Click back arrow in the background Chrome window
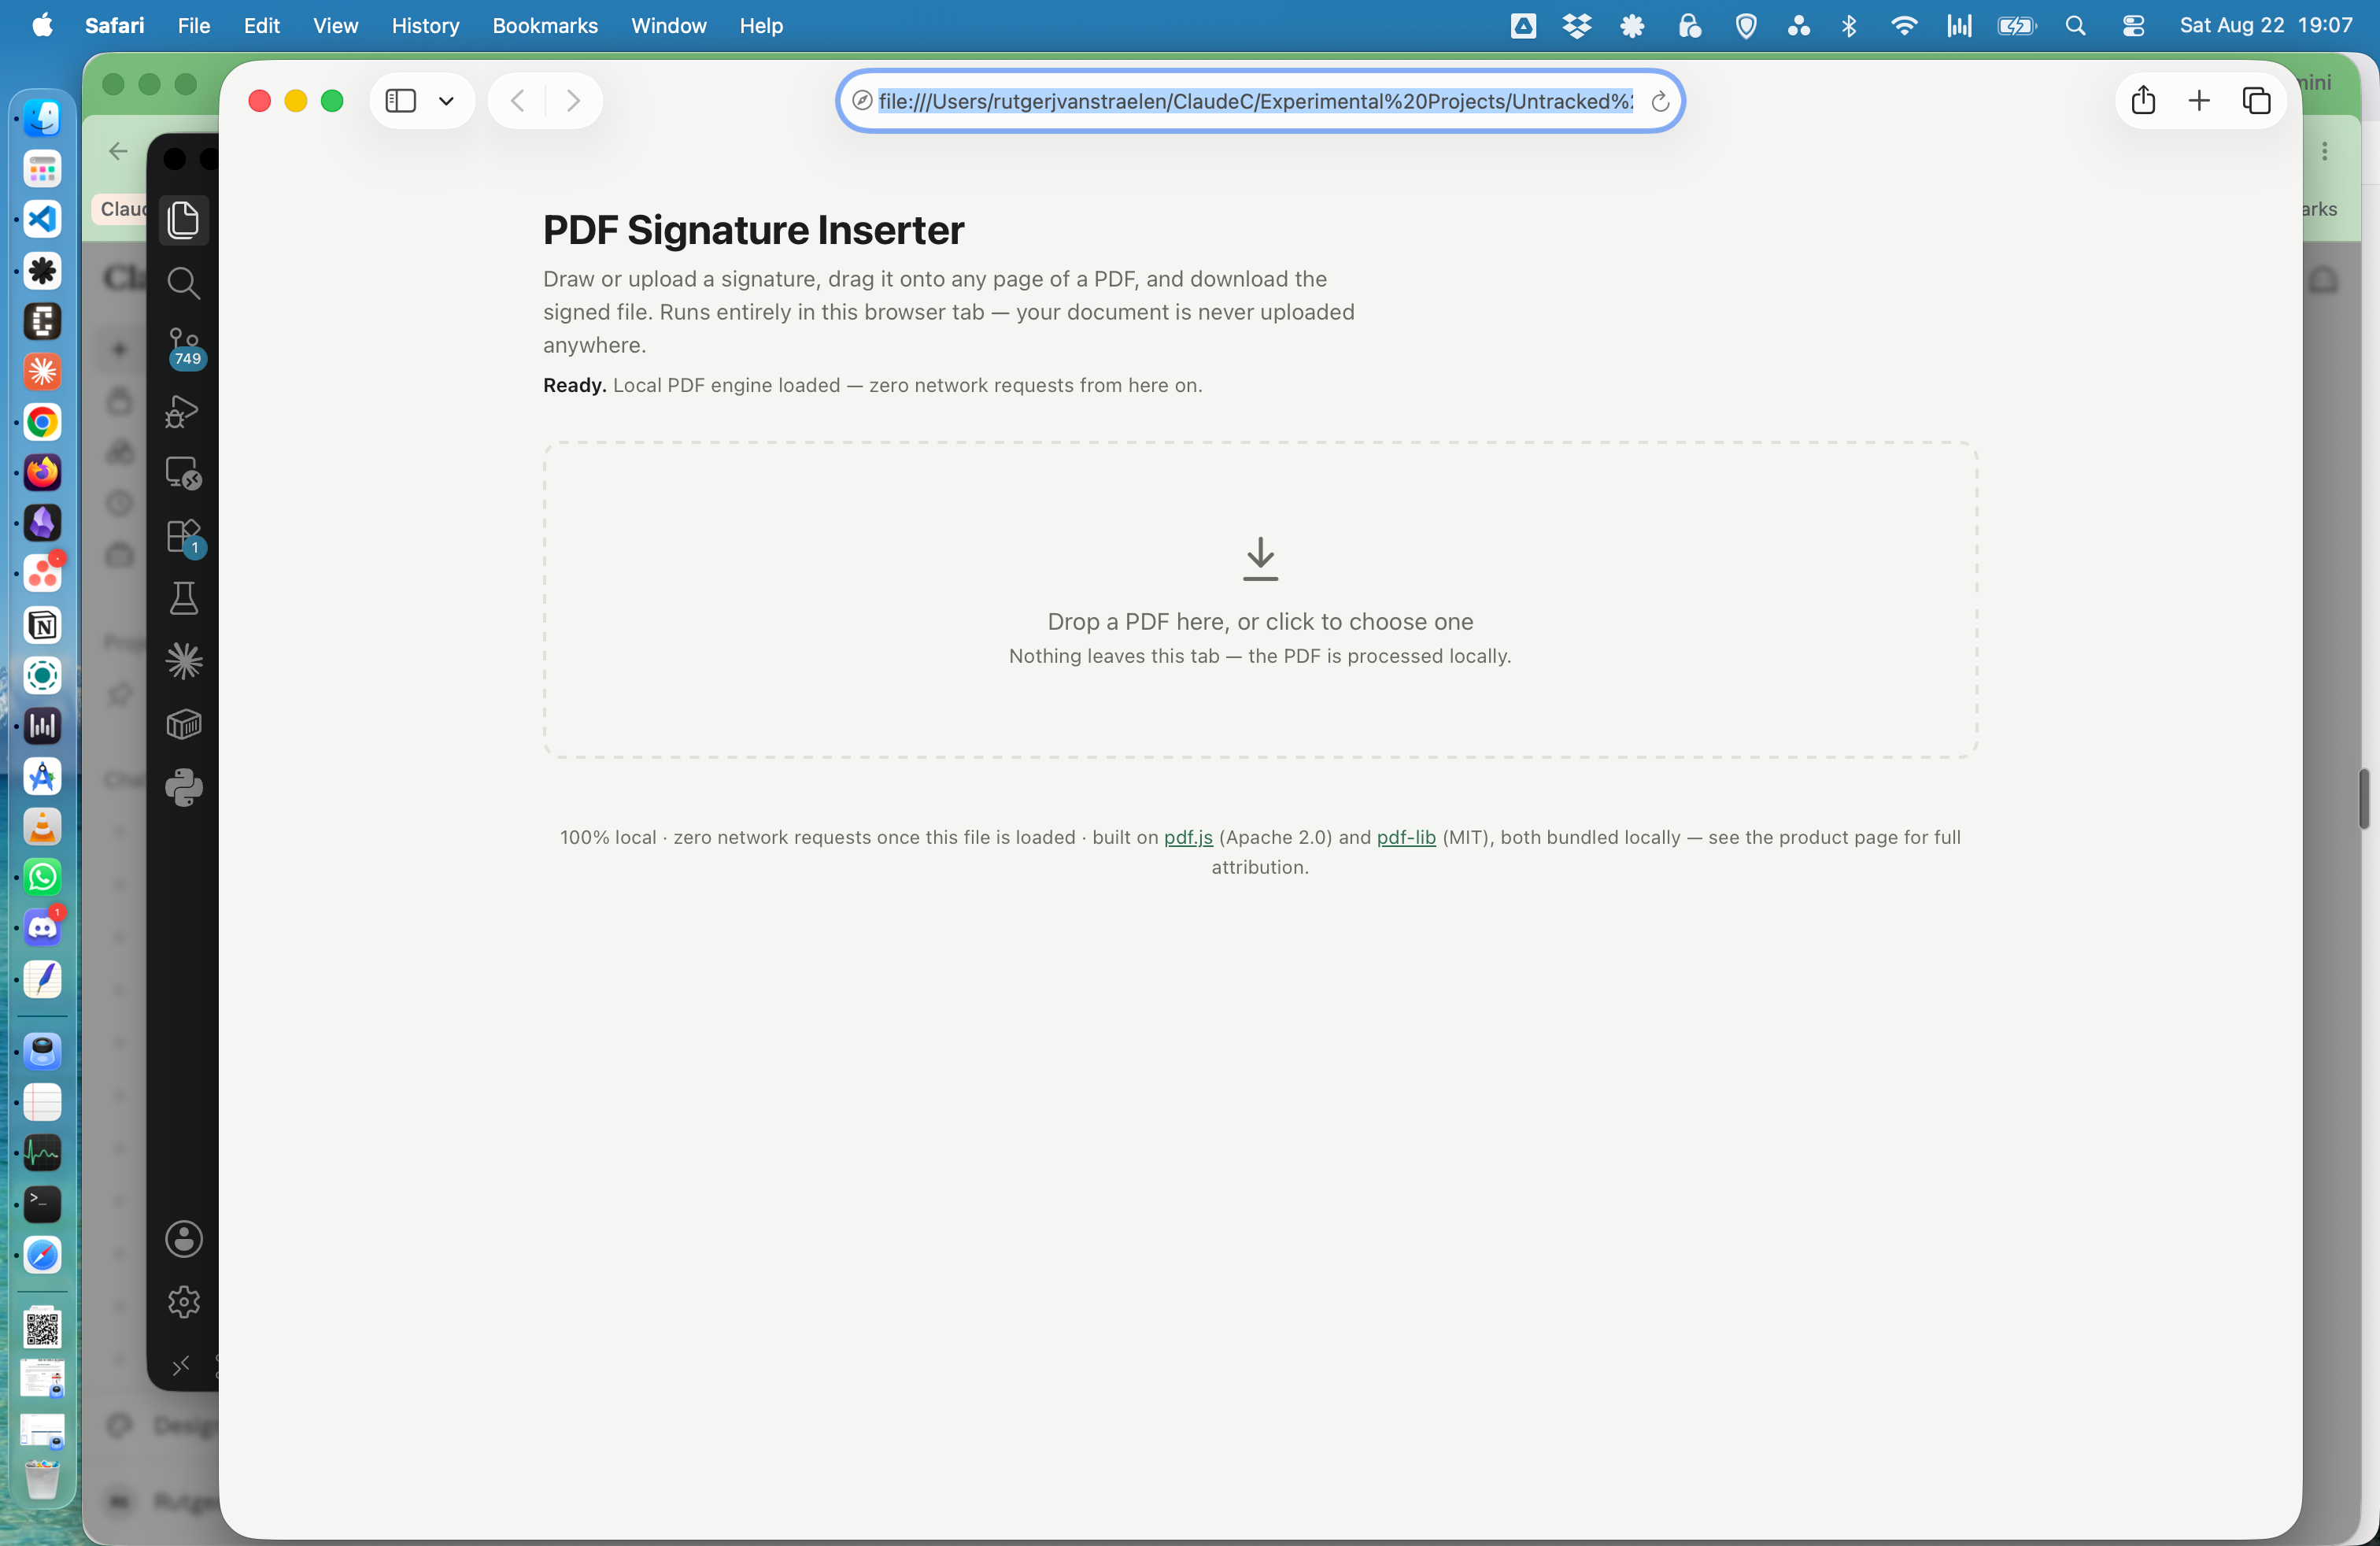 click(x=118, y=151)
